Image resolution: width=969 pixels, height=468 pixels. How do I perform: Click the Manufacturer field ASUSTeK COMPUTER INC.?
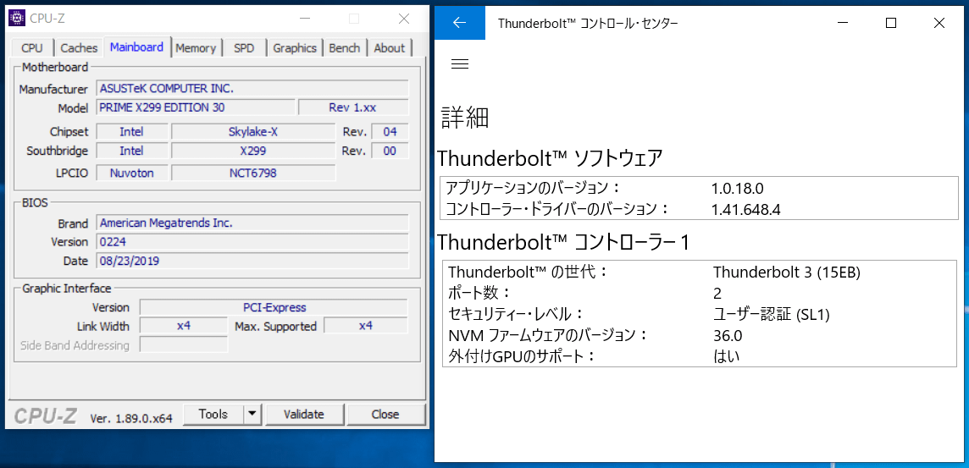click(x=252, y=88)
